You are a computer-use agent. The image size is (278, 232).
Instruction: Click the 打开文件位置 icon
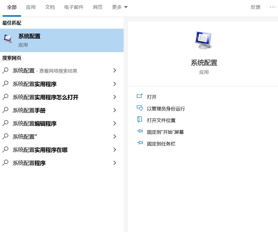pos(140,120)
